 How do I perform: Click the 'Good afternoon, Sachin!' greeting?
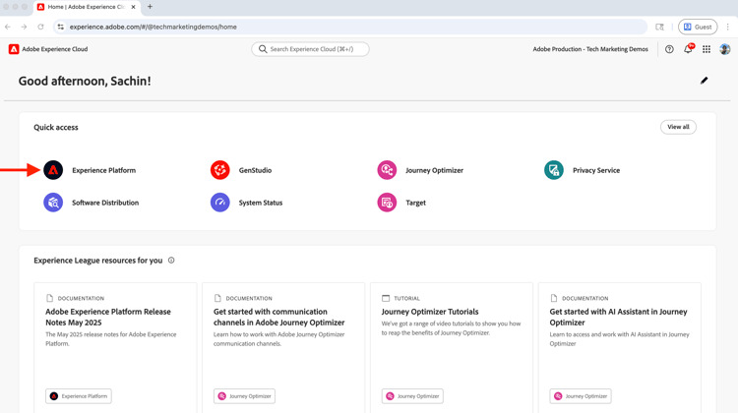point(85,81)
